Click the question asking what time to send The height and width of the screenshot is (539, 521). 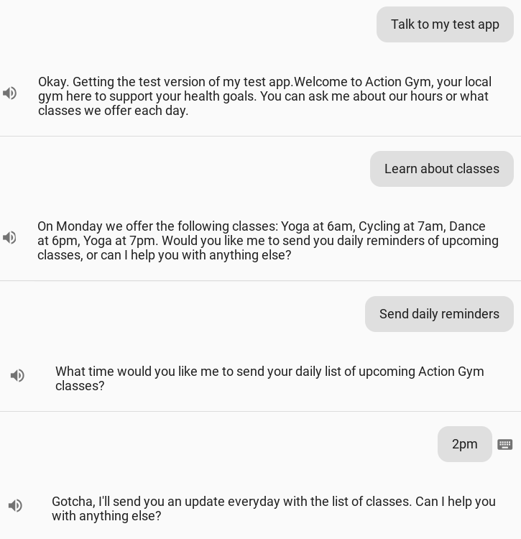click(x=269, y=379)
